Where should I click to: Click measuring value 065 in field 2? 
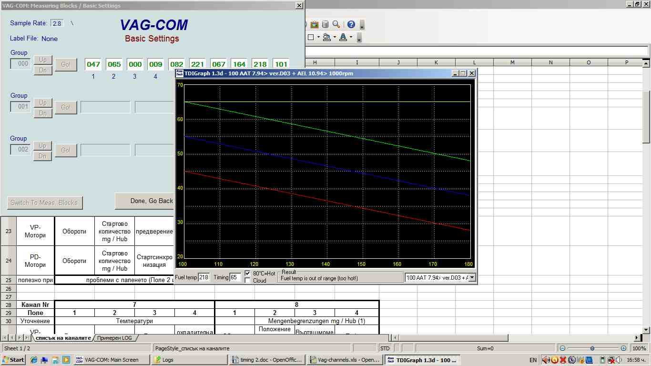coord(114,64)
